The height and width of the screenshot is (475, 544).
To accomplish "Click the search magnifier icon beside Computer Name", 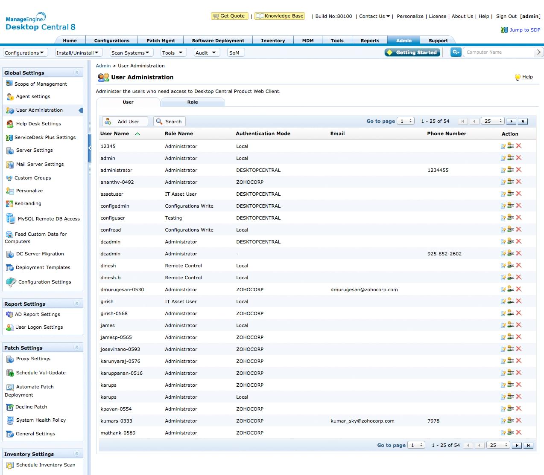I will (x=456, y=52).
